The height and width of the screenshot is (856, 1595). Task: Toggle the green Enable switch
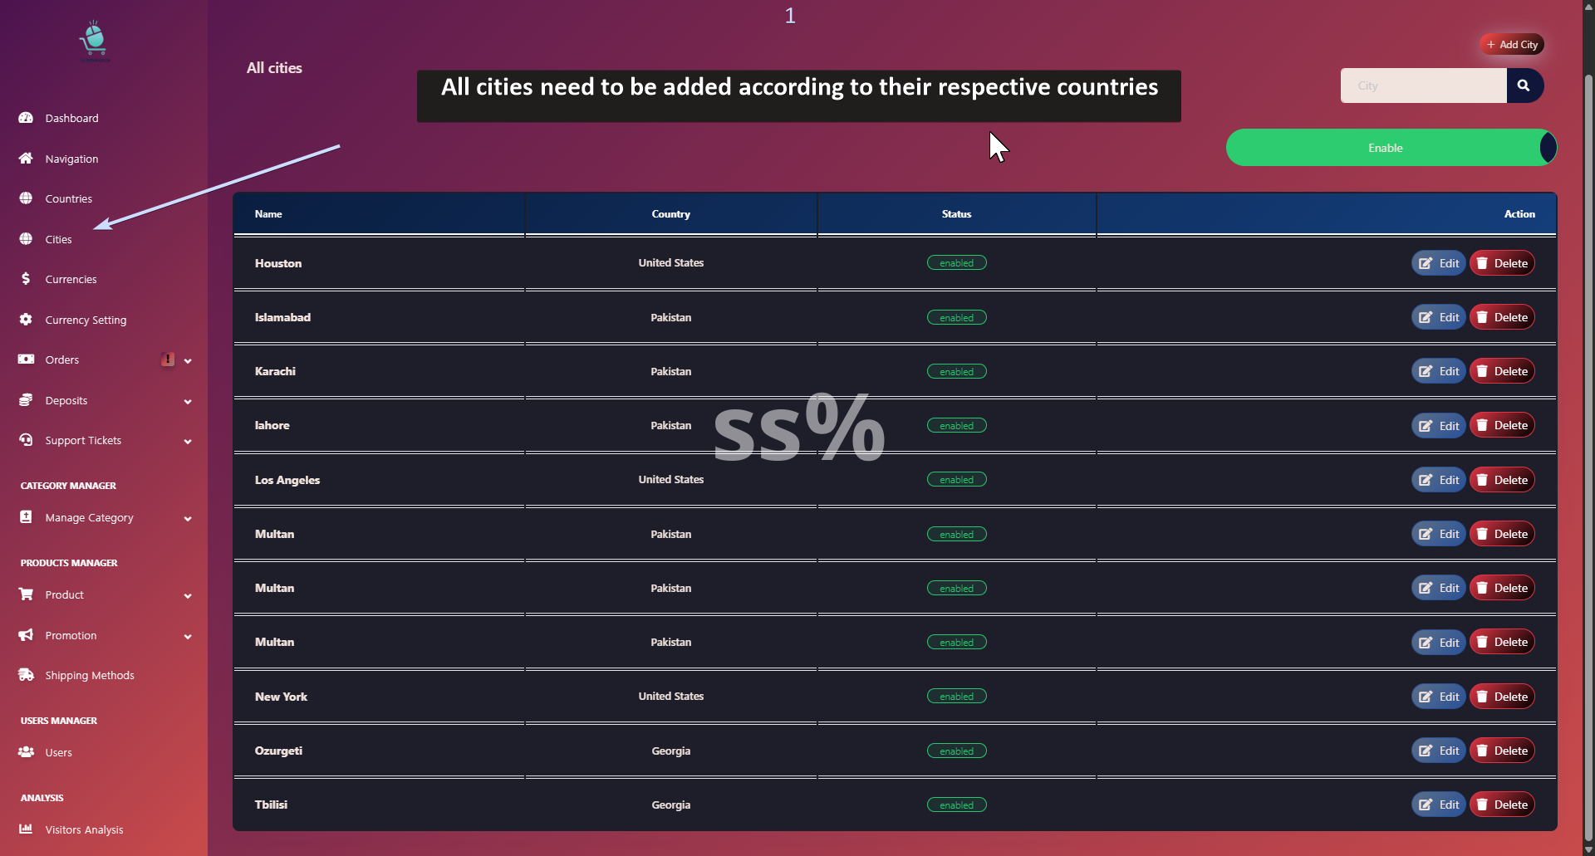(x=1391, y=148)
